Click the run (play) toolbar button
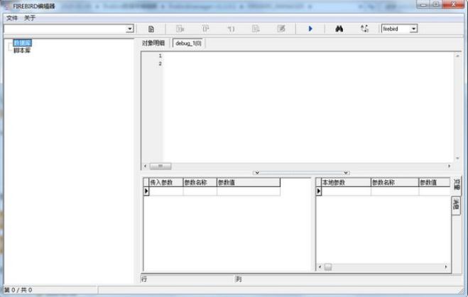The image size is (468, 297). 310,29
